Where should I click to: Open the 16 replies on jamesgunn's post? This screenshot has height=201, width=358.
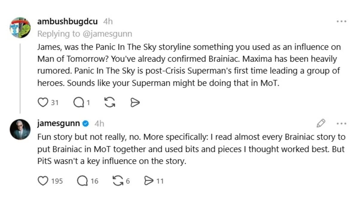pos(82,181)
